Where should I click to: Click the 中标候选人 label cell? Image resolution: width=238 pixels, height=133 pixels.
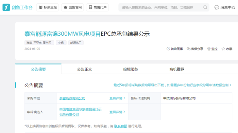41,112
